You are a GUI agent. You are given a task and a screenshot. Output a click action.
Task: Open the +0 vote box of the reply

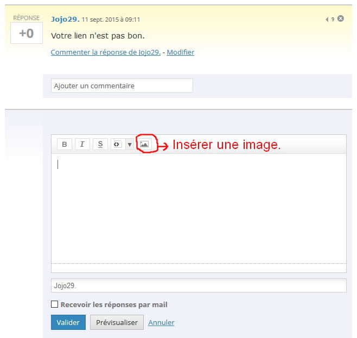27,33
